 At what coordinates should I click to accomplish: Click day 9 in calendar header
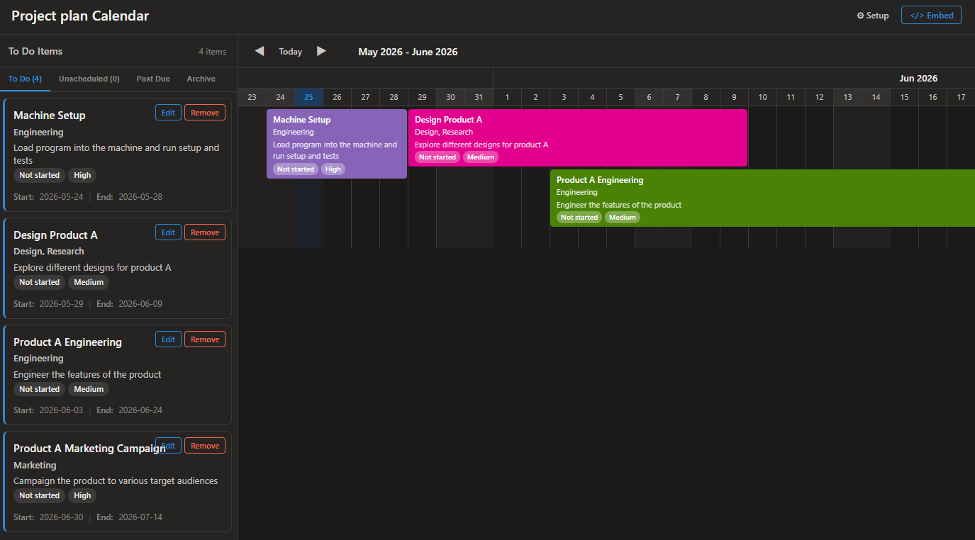pos(734,97)
